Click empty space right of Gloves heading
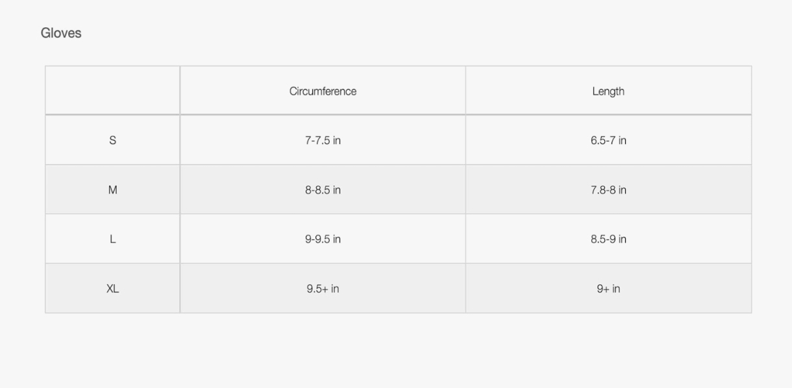The width and height of the screenshot is (792, 388). pos(390,33)
